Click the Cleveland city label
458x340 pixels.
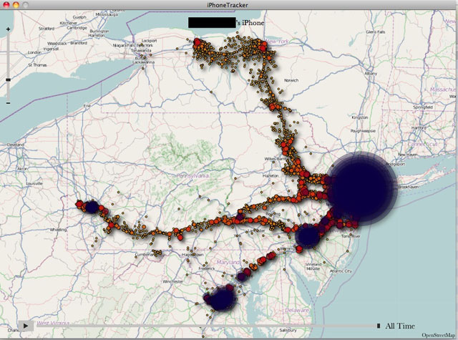[x=15, y=145]
